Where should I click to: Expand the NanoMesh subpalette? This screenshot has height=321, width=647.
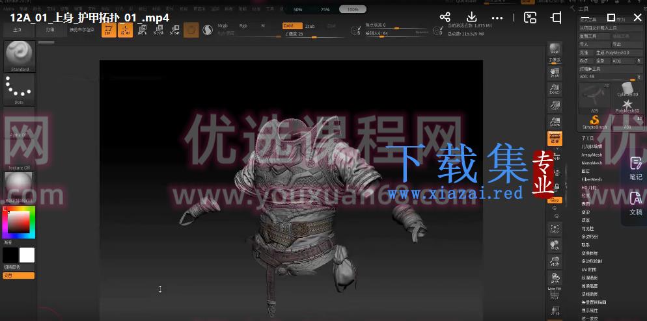[x=591, y=163]
